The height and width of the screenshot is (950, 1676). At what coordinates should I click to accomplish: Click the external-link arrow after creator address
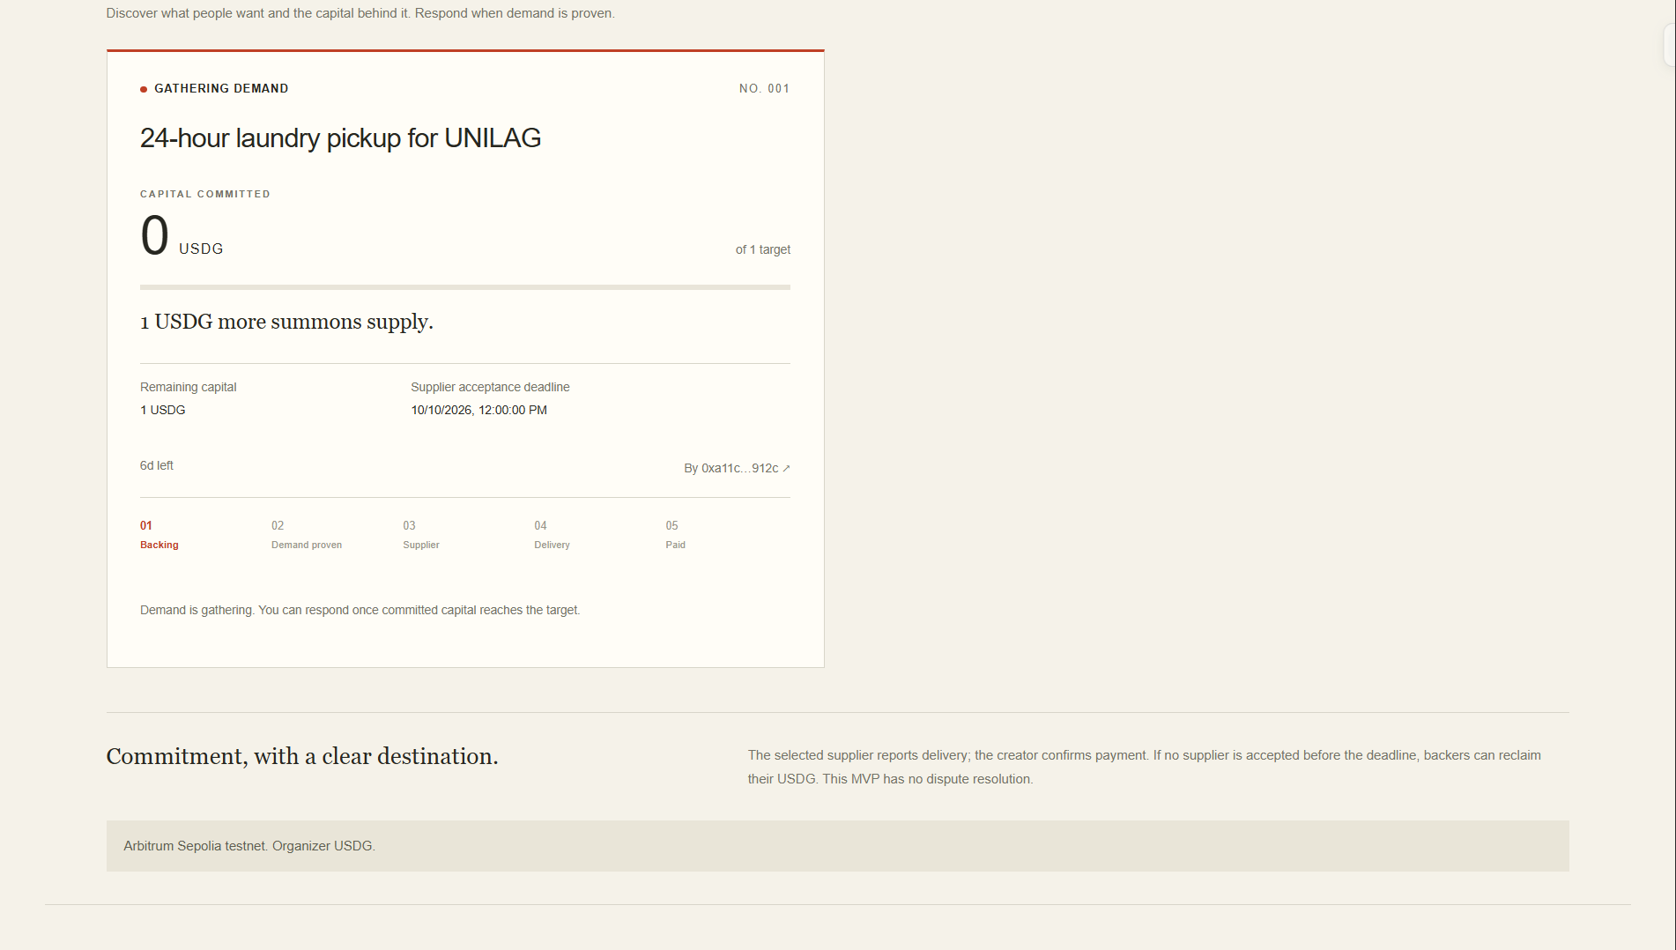click(786, 469)
